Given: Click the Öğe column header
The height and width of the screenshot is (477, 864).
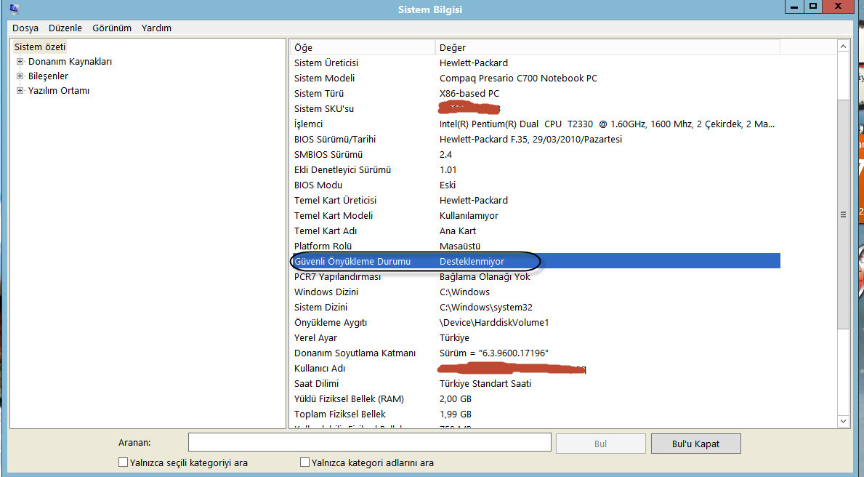Looking at the screenshot, I should [x=363, y=47].
